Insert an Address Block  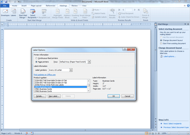(67, 13)
